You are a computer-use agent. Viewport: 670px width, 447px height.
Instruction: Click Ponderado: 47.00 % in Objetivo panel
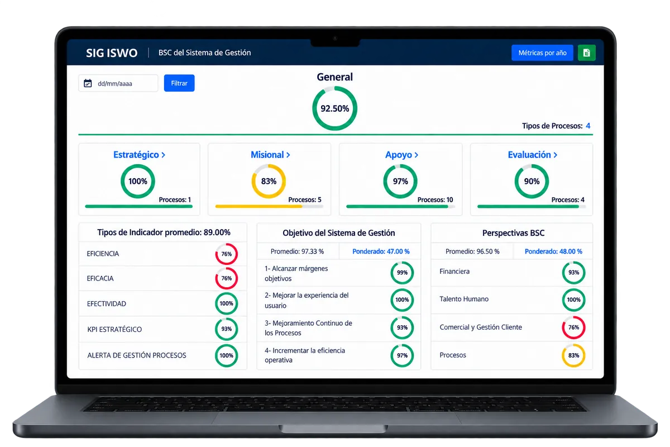pos(381,251)
